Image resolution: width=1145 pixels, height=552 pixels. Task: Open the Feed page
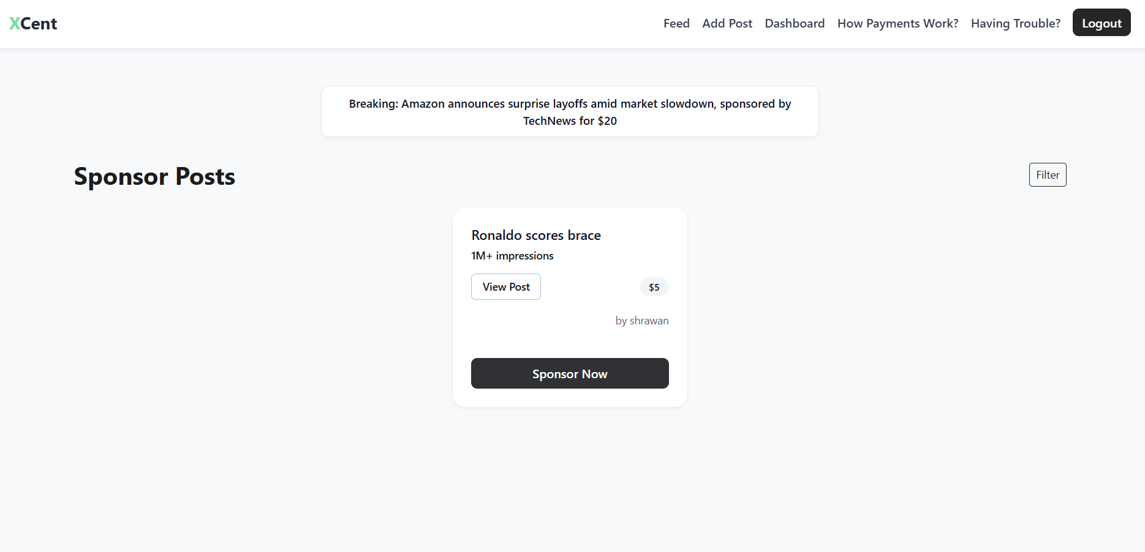[x=676, y=23]
